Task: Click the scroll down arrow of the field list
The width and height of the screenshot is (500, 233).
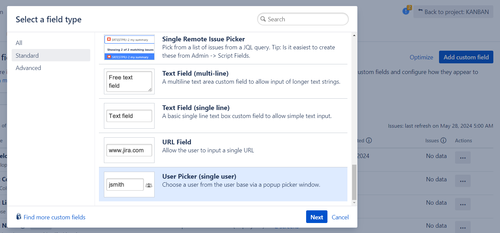Action: coord(354,203)
